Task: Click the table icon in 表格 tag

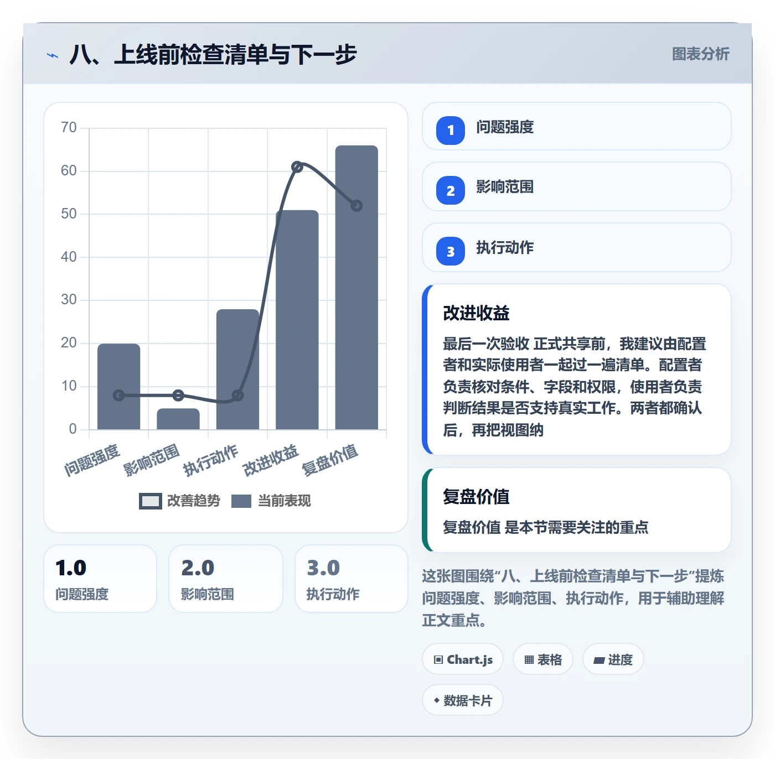Action: point(529,659)
